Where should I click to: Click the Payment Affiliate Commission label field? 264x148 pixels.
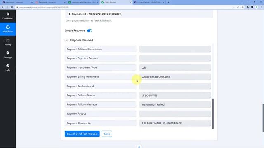coord(100,49)
